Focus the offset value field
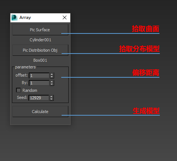 tap(39, 75)
